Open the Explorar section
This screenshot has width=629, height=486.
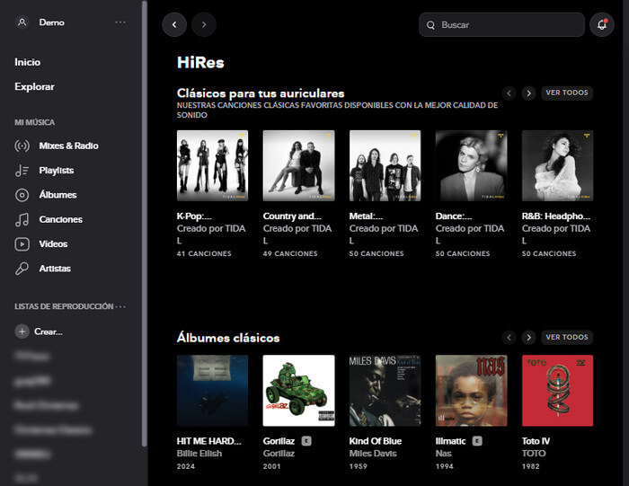[x=34, y=86]
